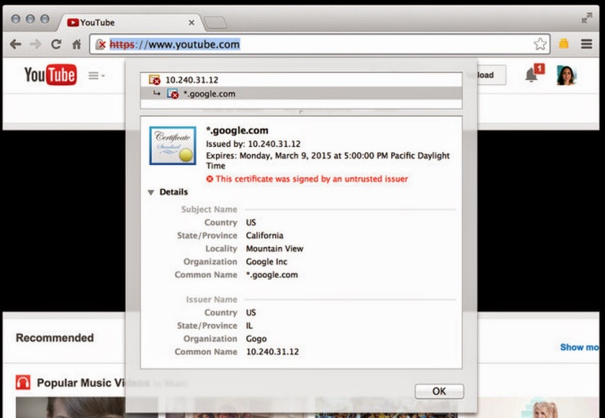605x418 pixels.
Task: Open a new tab
Action: (x=215, y=23)
